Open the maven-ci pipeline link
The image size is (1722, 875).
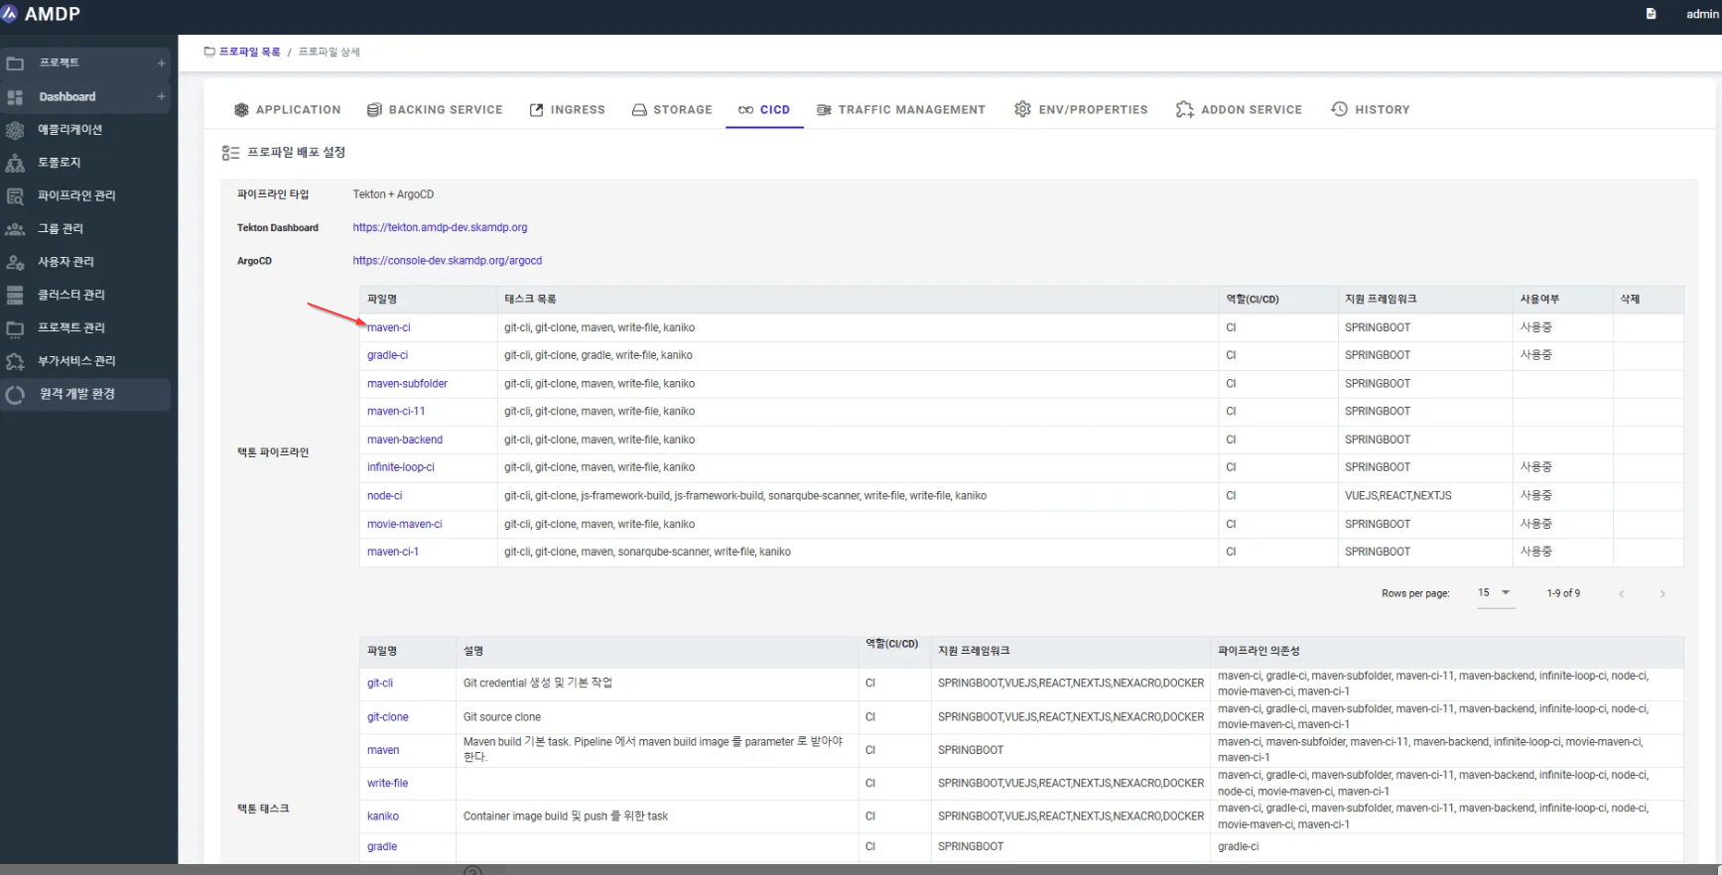click(x=388, y=328)
